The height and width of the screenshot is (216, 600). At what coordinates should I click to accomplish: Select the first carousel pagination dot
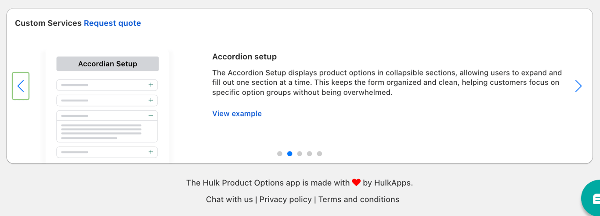point(280,154)
